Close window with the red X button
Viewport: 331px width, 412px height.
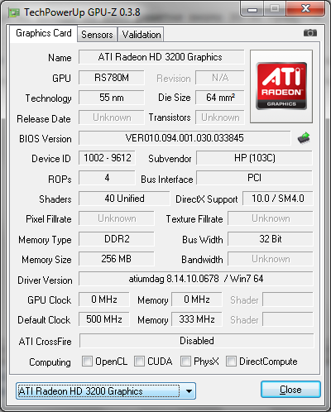click(305, 9)
